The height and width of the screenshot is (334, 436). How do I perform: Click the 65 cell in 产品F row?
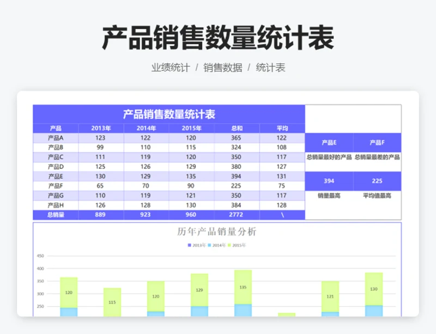[100, 186]
